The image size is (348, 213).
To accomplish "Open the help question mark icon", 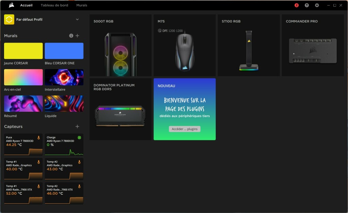I will click(307, 5).
